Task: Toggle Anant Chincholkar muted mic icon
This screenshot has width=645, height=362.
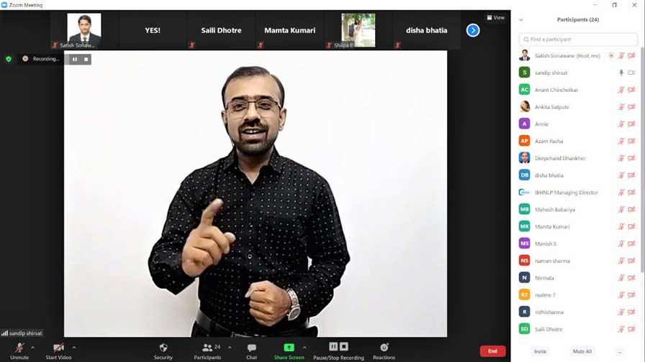Action: 621,90
